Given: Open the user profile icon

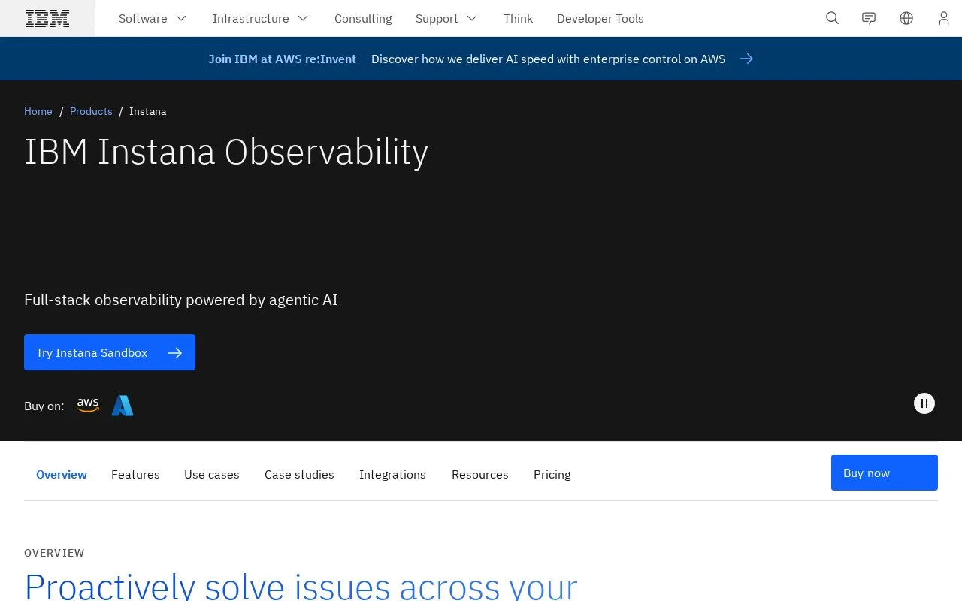Looking at the screenshot, I should [944, 18].
